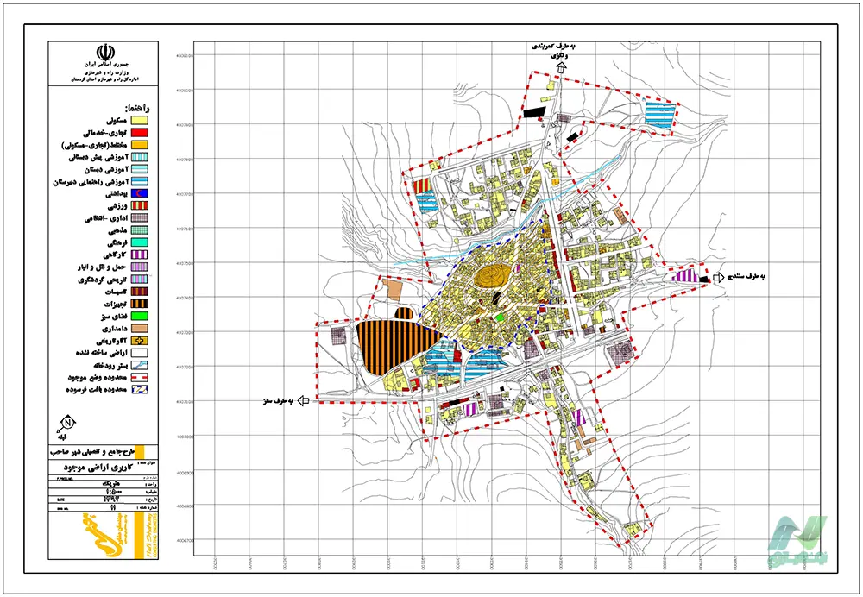
Task: Click the blue dashed boundary legend symbol
Action: (141, 390)
